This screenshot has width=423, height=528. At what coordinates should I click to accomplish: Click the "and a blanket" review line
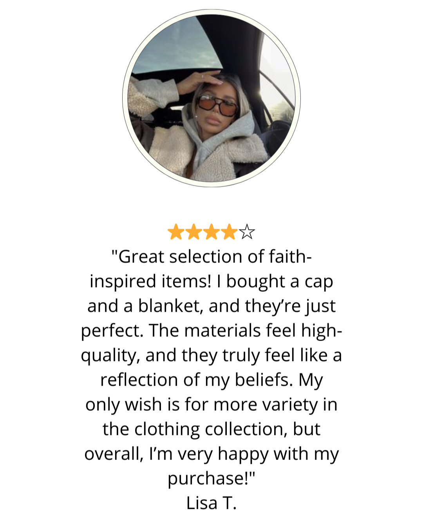point(211,306)
